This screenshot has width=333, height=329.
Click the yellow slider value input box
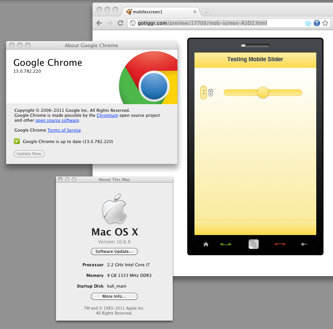click(204, 92)
